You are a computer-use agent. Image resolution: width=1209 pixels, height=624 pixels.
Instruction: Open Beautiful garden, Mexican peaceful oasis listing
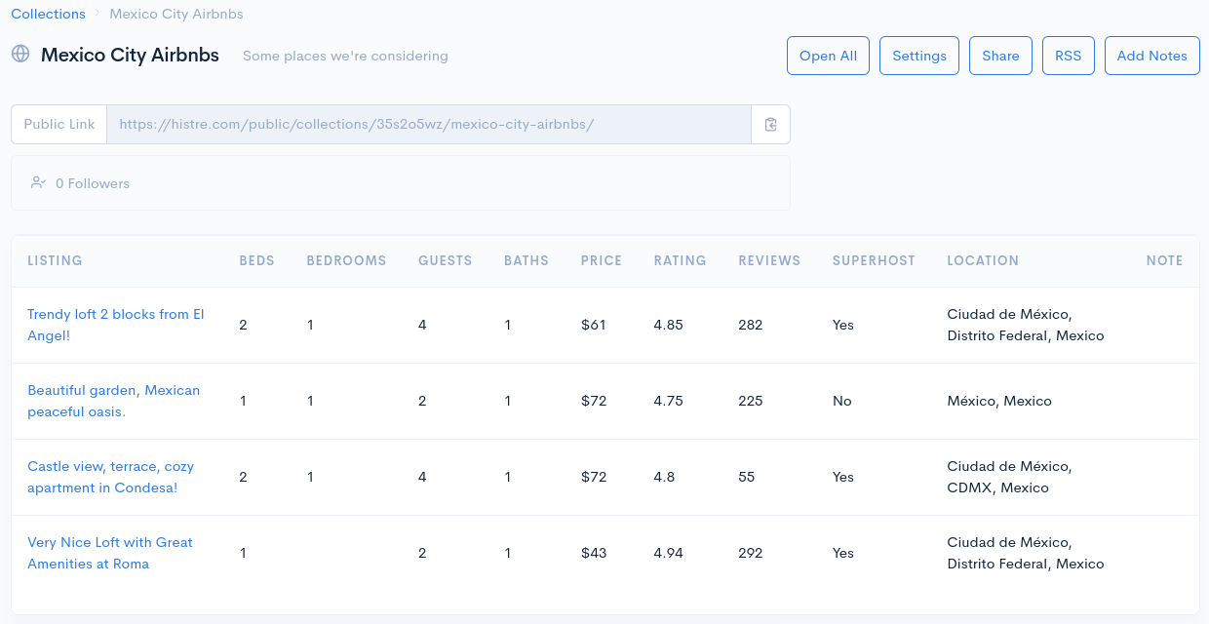click(x=113, y=401)
